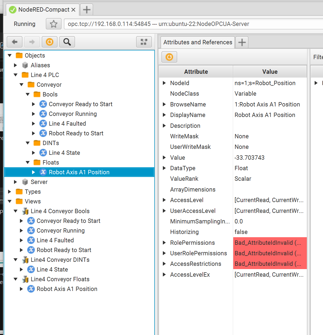This screenshot has height=335, width=323.
Task: Expand the Server node
Action: [16, 182]
